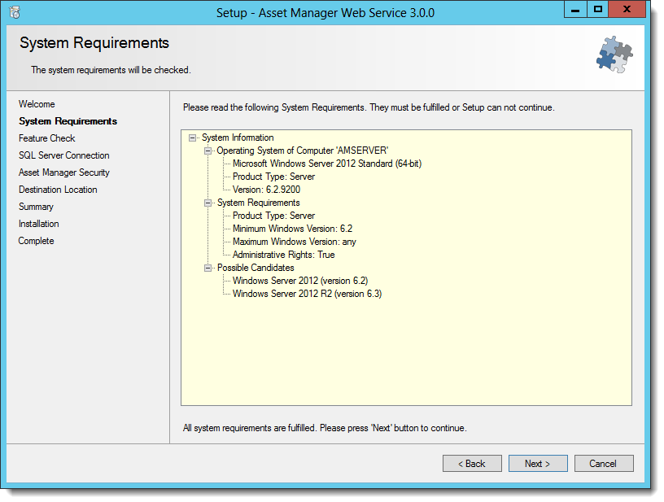Select System Requirements step in sidebar

click(x=68, y=121)
